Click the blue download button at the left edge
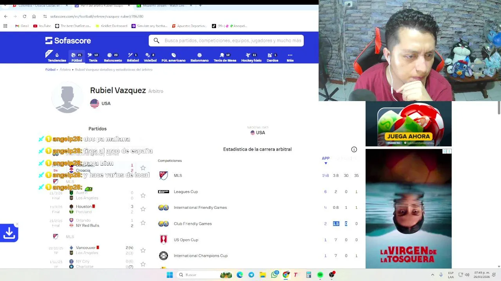The height and width of the screenshot is (281, 501). pyautogui.click(x=9, y=233)
